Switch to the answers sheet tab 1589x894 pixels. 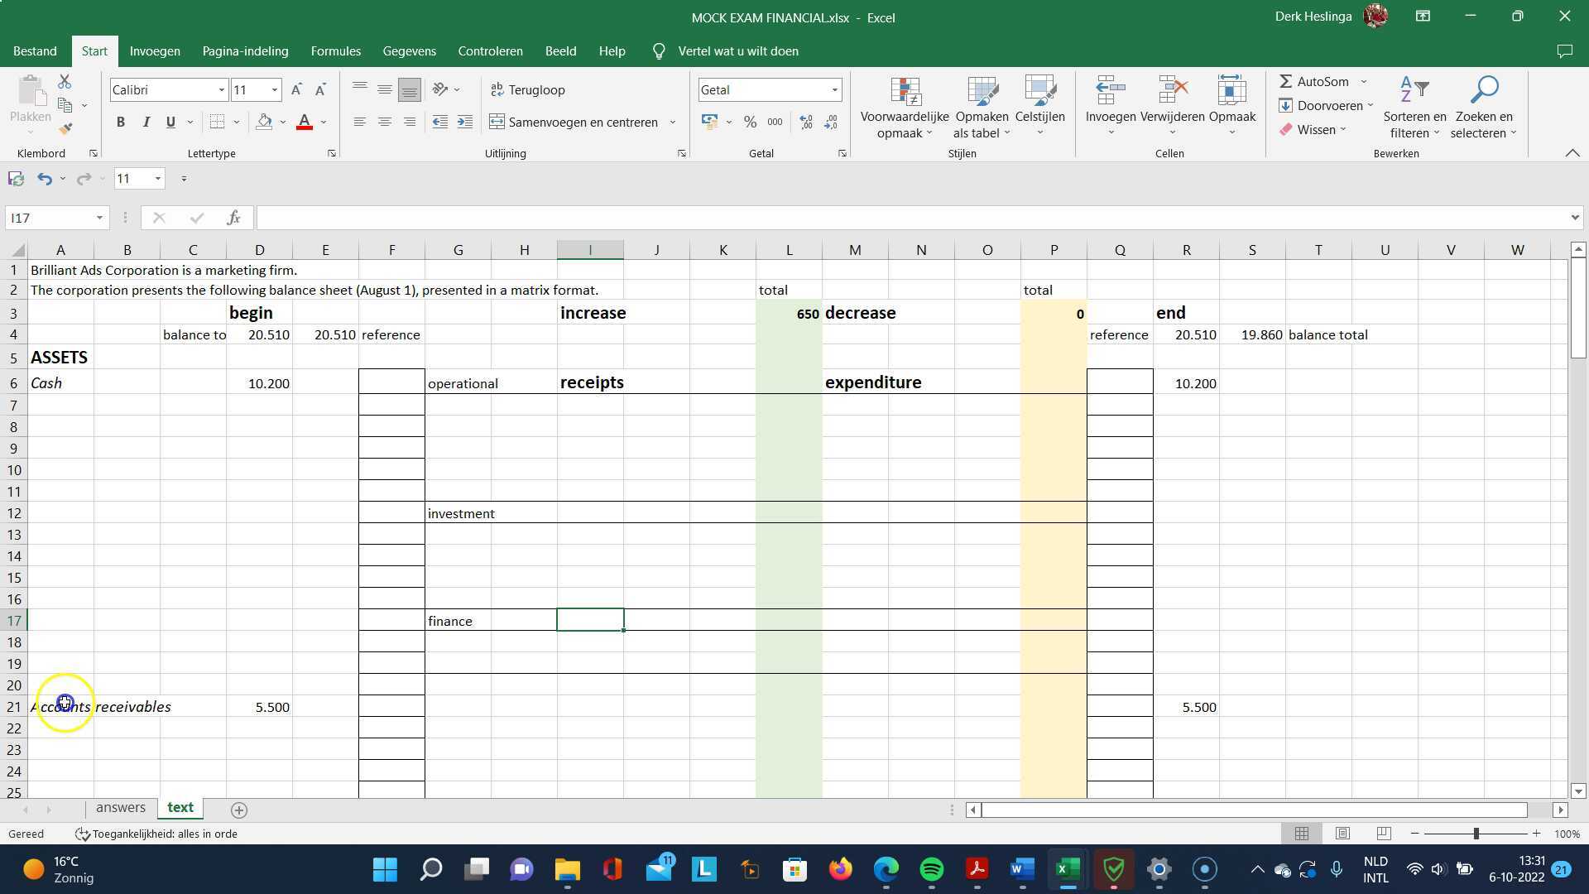click(121, 808)
